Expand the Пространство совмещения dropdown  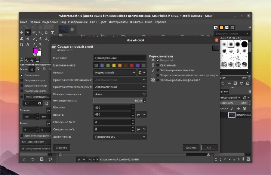pos(120,87)
